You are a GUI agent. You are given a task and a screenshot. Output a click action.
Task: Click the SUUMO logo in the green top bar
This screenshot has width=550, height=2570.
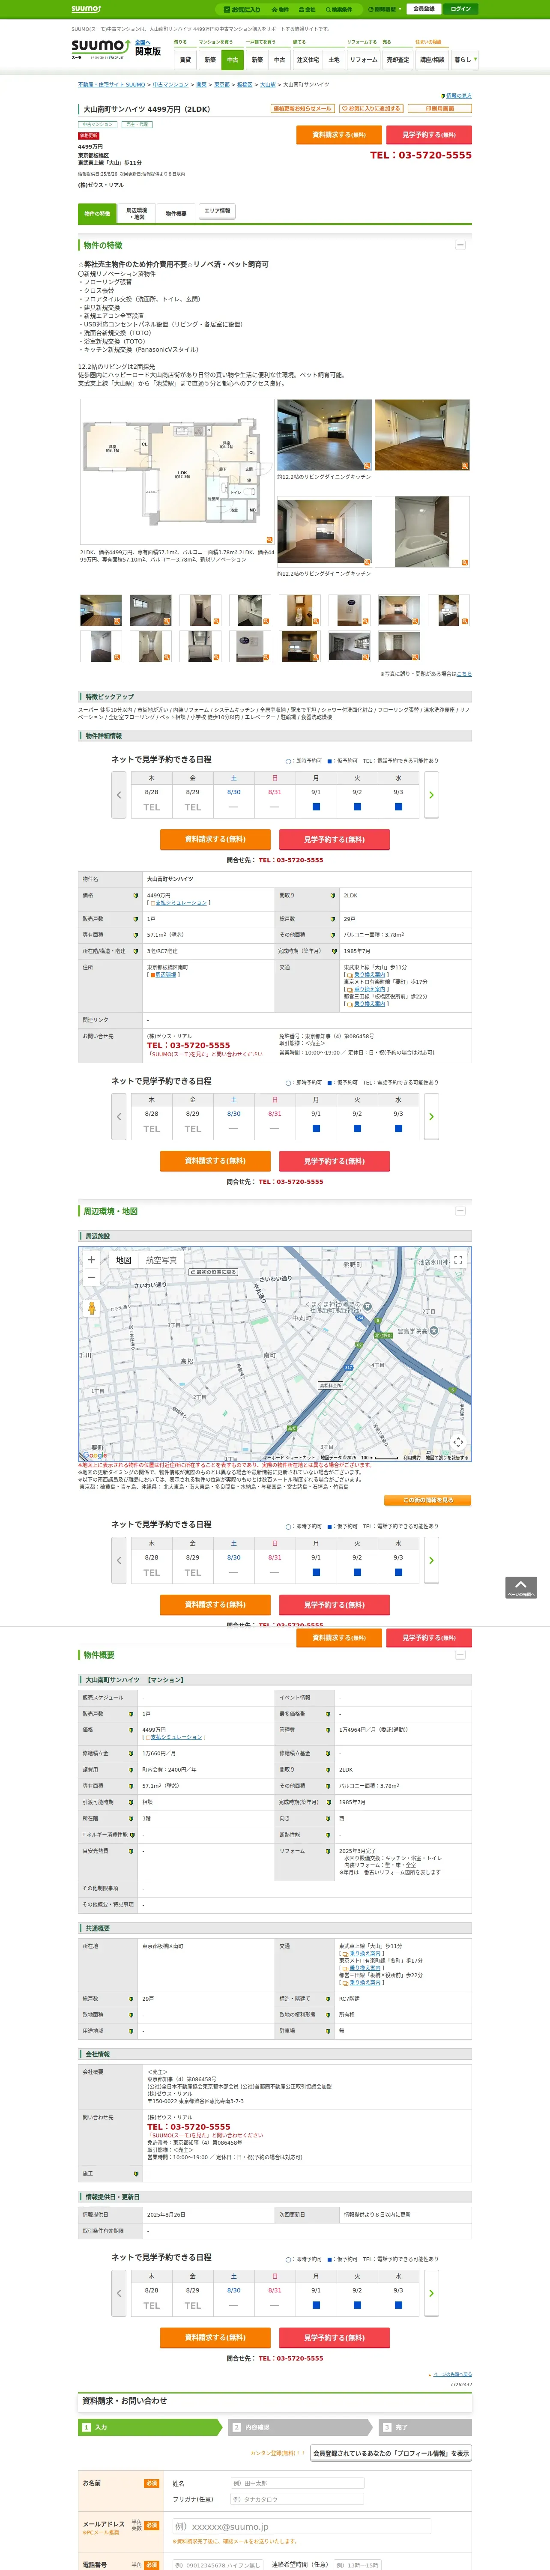[x=87, y=9]
